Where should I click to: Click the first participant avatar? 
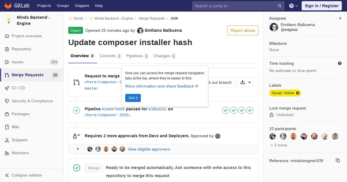[273, 136]
